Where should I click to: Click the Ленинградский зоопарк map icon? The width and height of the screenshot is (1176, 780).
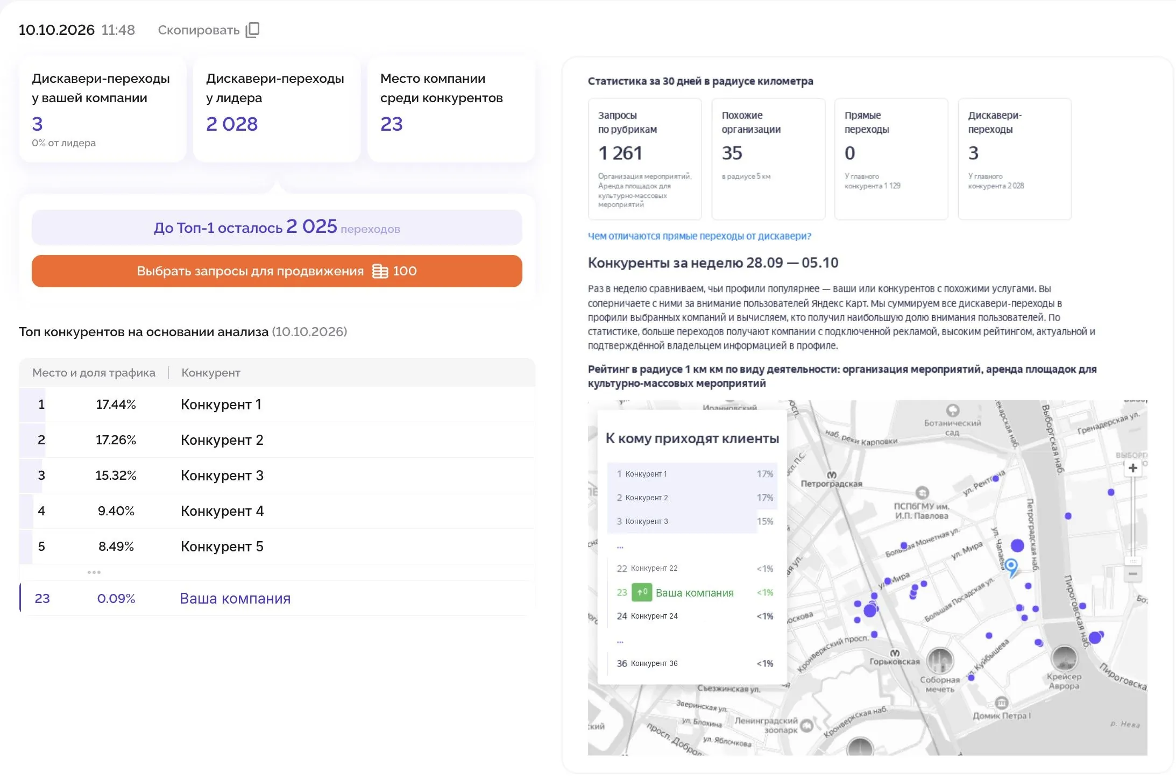pyautogui.click(x=806, y=726)
